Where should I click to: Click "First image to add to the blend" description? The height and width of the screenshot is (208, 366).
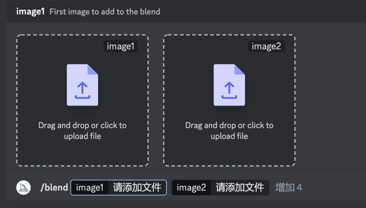pyautogui.click(x=105, y=11)
